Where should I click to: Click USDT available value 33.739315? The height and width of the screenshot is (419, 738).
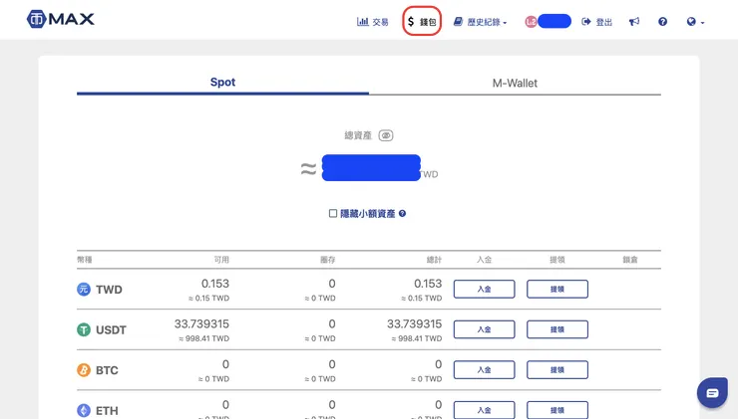[x=201, y=324]
